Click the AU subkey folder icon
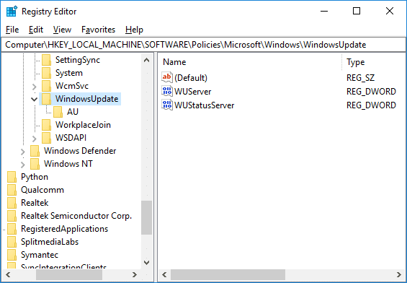This screenshot has height=283, width=407. [58, 112]
